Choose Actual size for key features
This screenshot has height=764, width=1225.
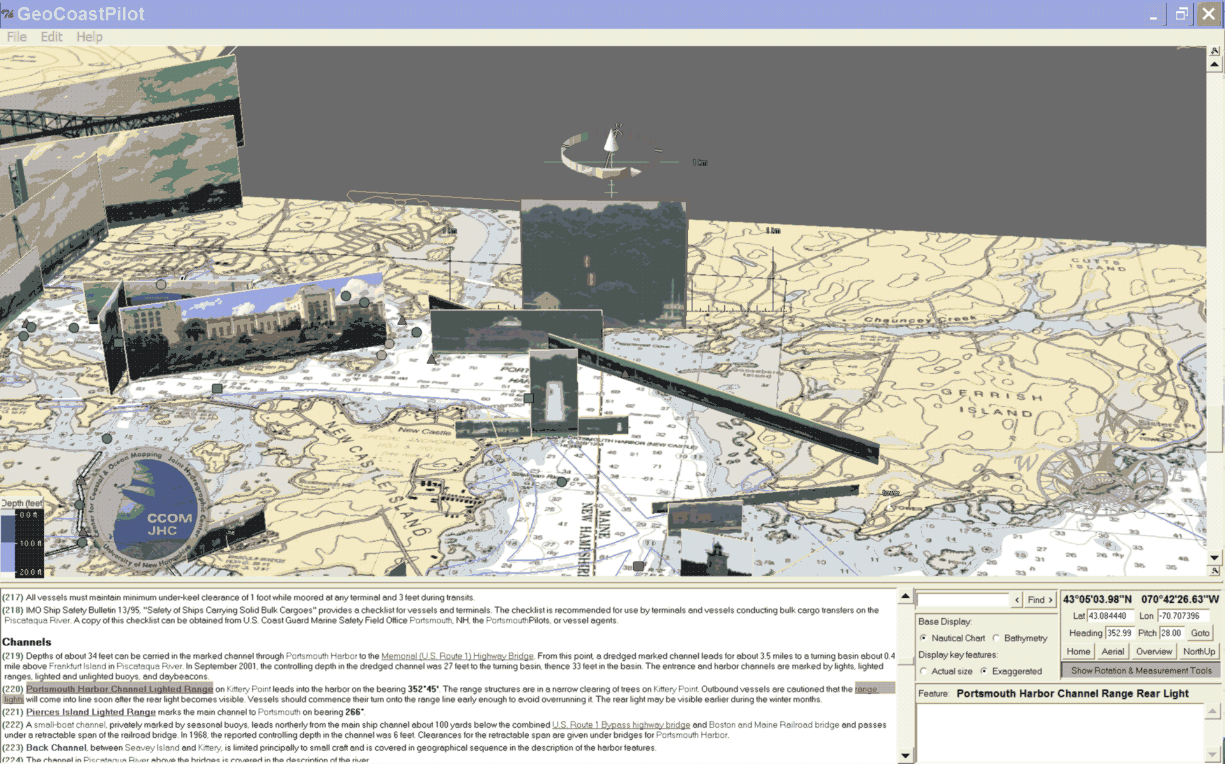pyautogui.click(x=924, y=671)
